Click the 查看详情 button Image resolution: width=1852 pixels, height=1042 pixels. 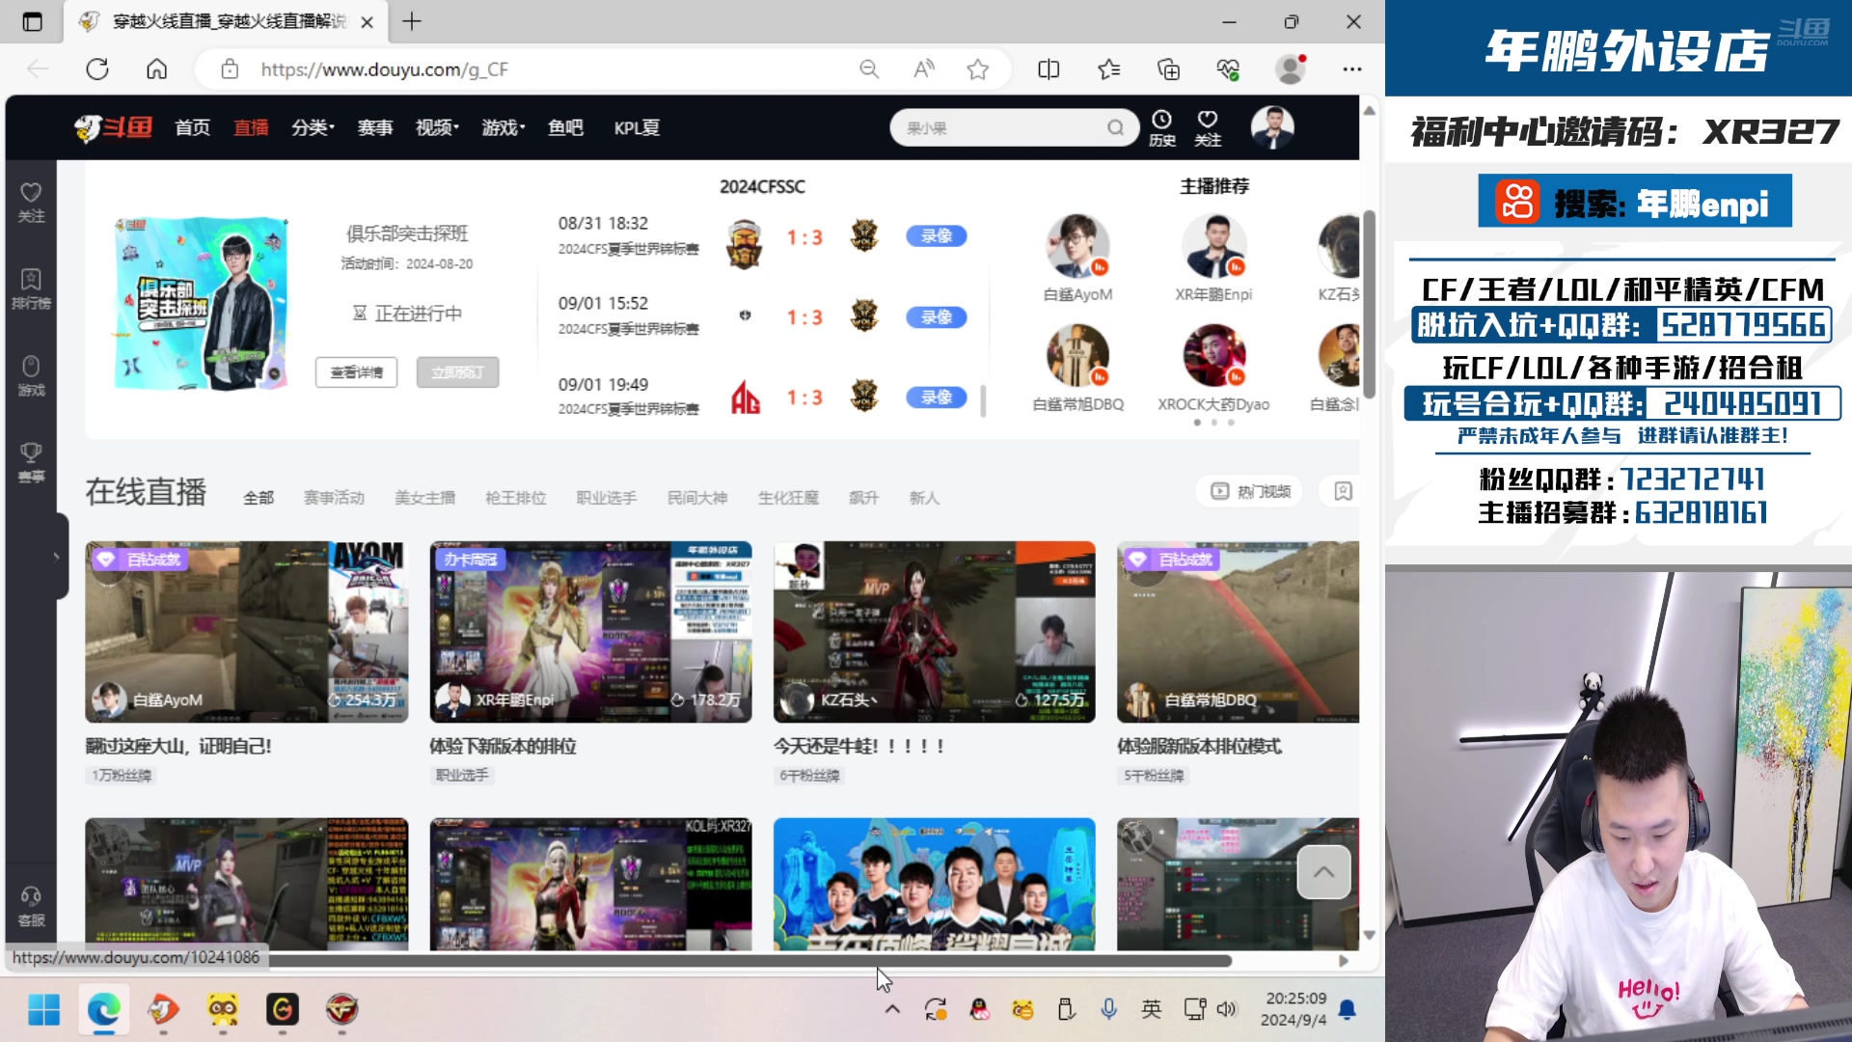[x=356, y=372]
